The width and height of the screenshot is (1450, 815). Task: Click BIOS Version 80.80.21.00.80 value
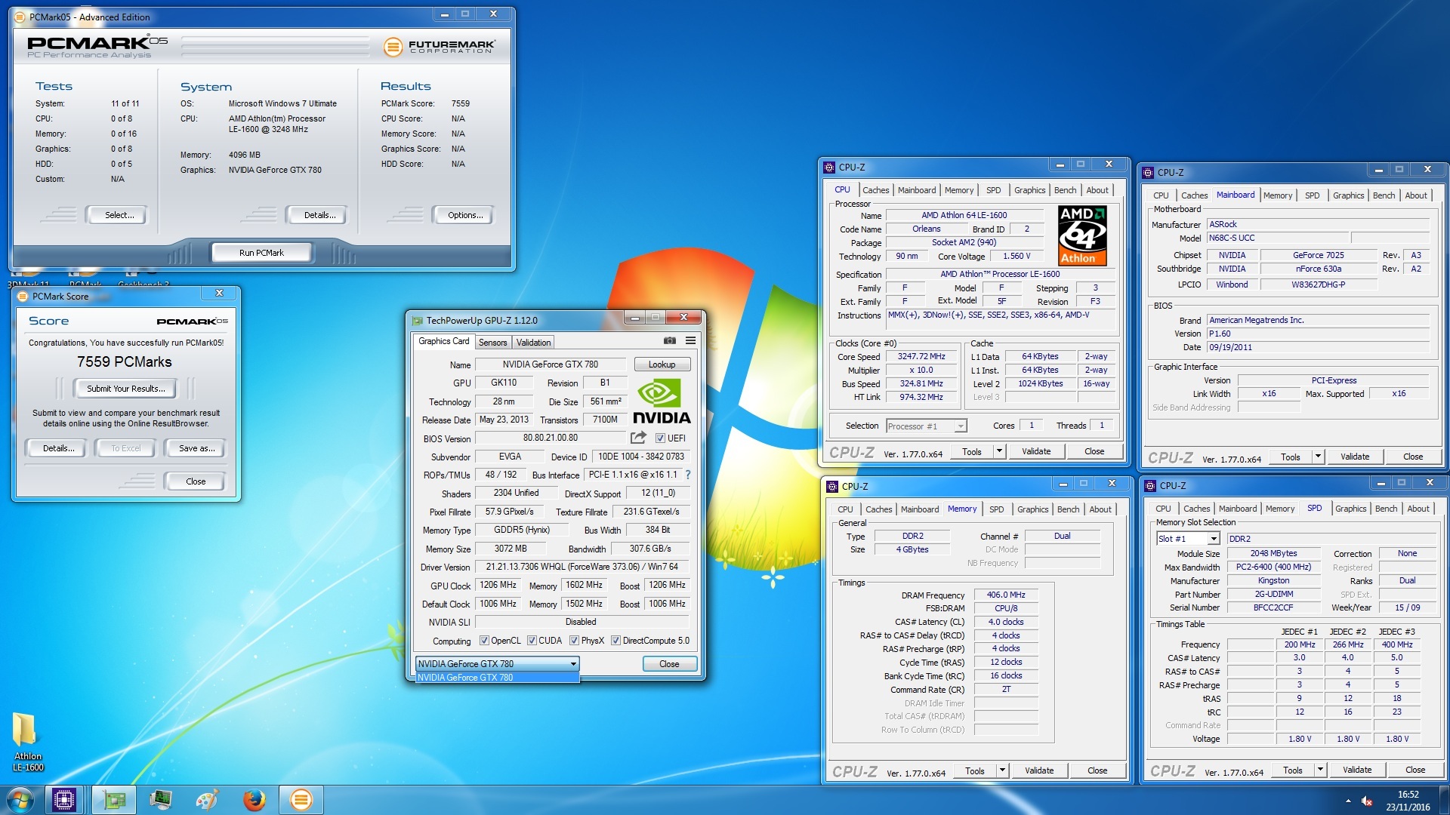(x=550, y=438)
